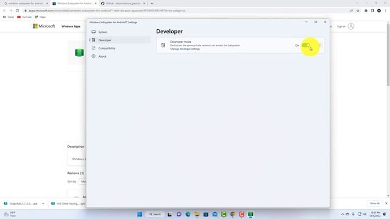The width and height of the screenshot is (390, 219).
Task: Close the Chrome downloads bar
Action: tap(386, 203)
